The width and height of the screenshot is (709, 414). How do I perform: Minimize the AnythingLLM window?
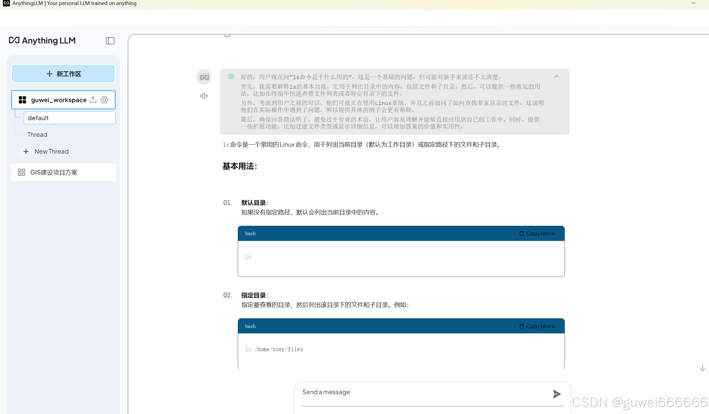pyautogui.click(x=693, y=3)
